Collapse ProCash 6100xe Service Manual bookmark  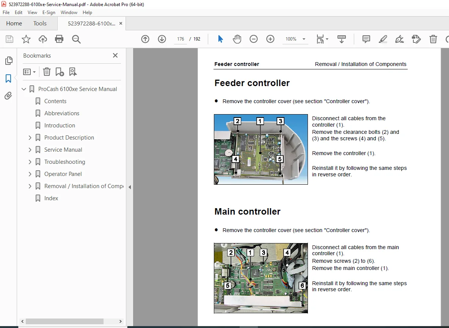click(x=24, y=89)
